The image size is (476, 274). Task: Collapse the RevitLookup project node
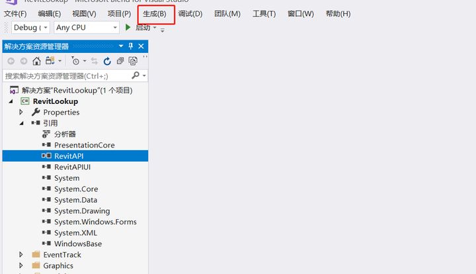[11, 101]
